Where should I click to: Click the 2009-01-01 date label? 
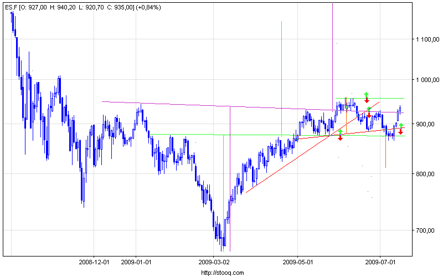click(x=136, y=262)
